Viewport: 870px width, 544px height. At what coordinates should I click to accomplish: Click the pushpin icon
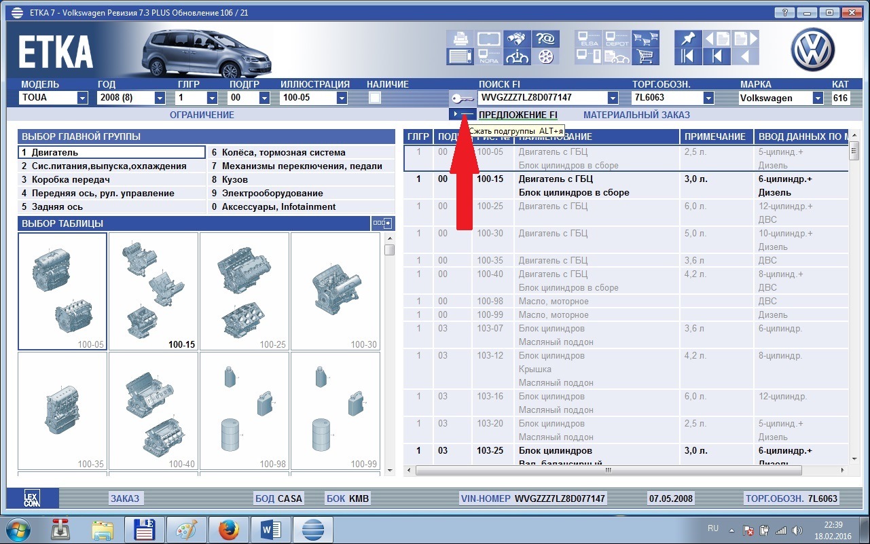[689, 39]
